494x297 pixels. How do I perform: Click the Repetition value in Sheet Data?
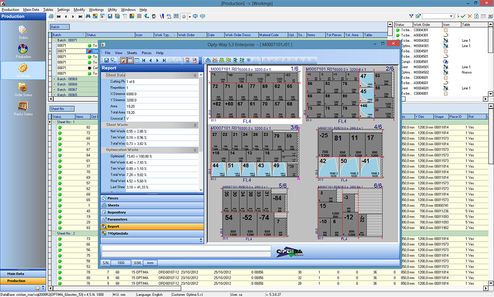click(162, 88)
